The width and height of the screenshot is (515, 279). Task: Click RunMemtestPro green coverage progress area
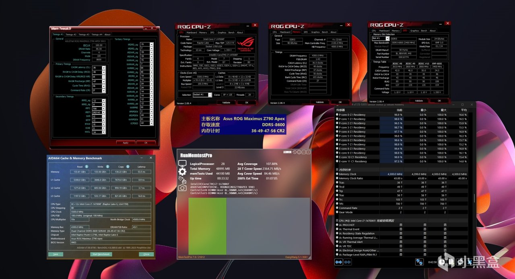(207, 226)
